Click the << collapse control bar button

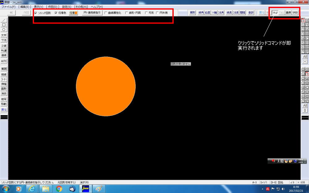click(11, 13)
